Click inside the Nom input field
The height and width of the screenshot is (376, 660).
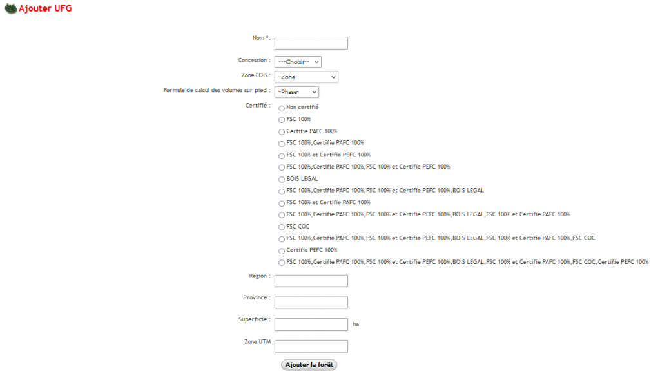coord(311,42)
